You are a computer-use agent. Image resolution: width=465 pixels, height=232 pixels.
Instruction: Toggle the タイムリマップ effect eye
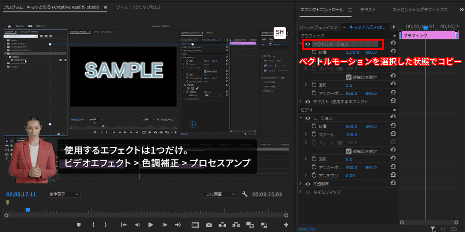pos(308,192)
